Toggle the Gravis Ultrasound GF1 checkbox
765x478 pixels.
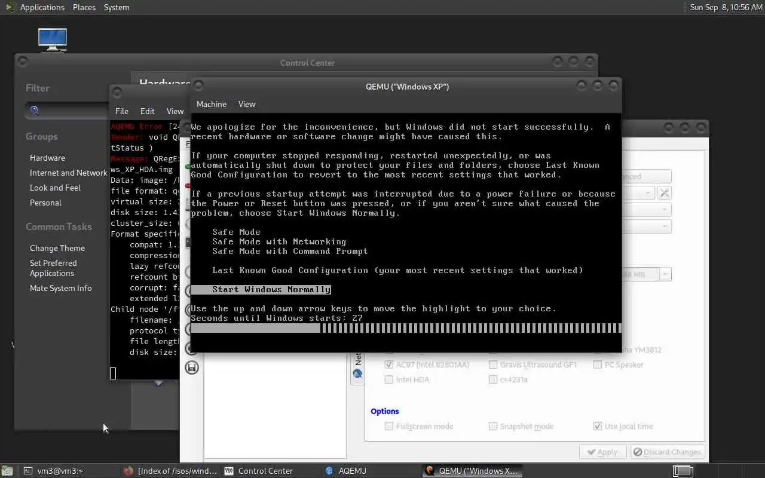click(x=493, y=364)
